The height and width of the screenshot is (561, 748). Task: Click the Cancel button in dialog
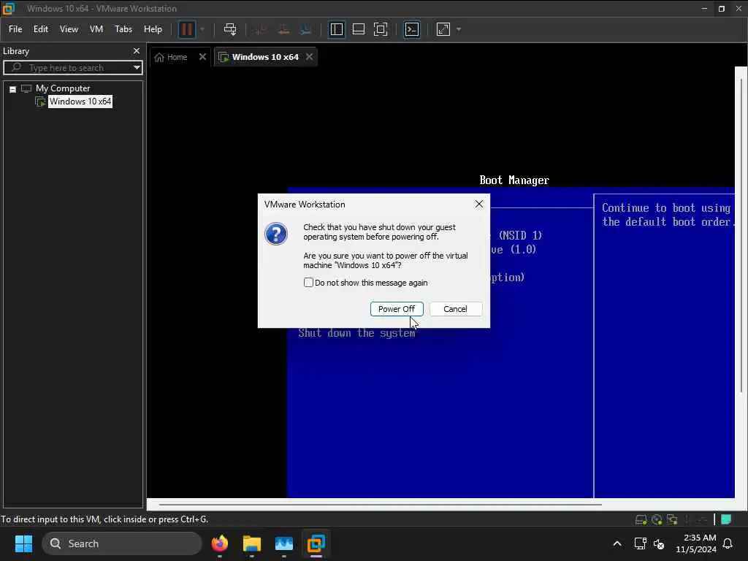tap(456, 309)
